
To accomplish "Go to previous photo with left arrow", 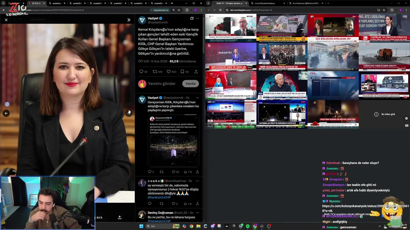I will (6, 113).
